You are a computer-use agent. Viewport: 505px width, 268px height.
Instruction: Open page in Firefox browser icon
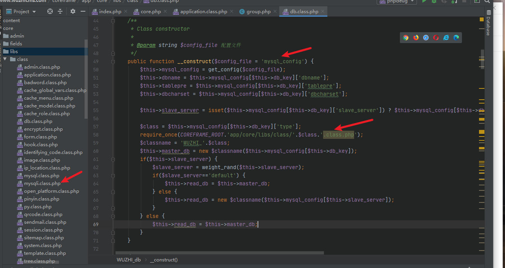pos(416,38)
